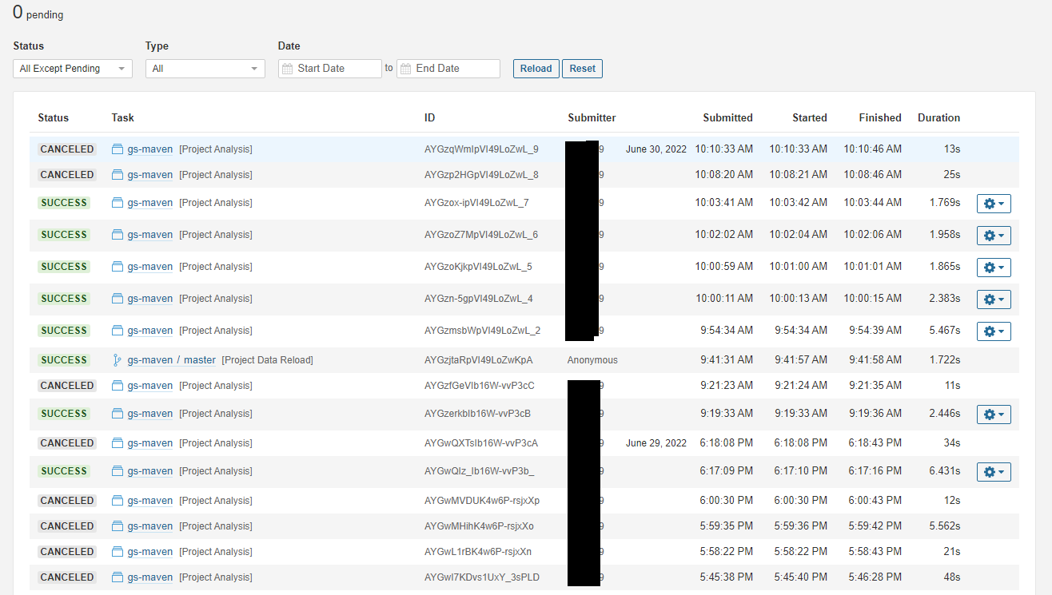
Task: Click the Reload button
Action: click(536, 69)
